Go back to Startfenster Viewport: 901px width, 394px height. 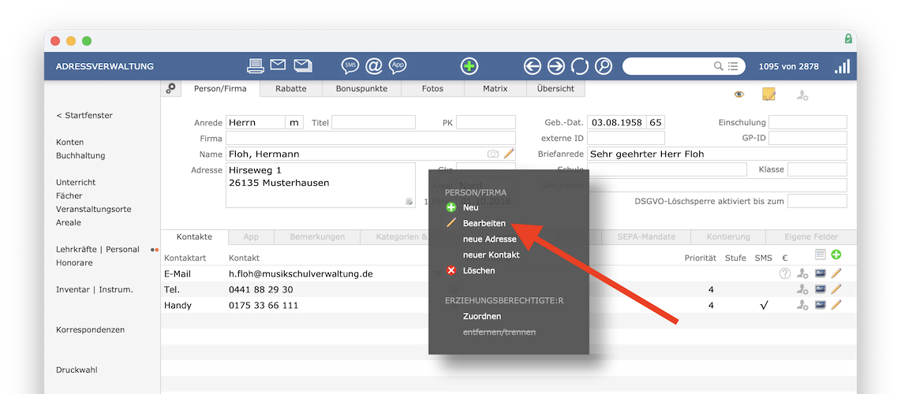[x=84, y=115]
